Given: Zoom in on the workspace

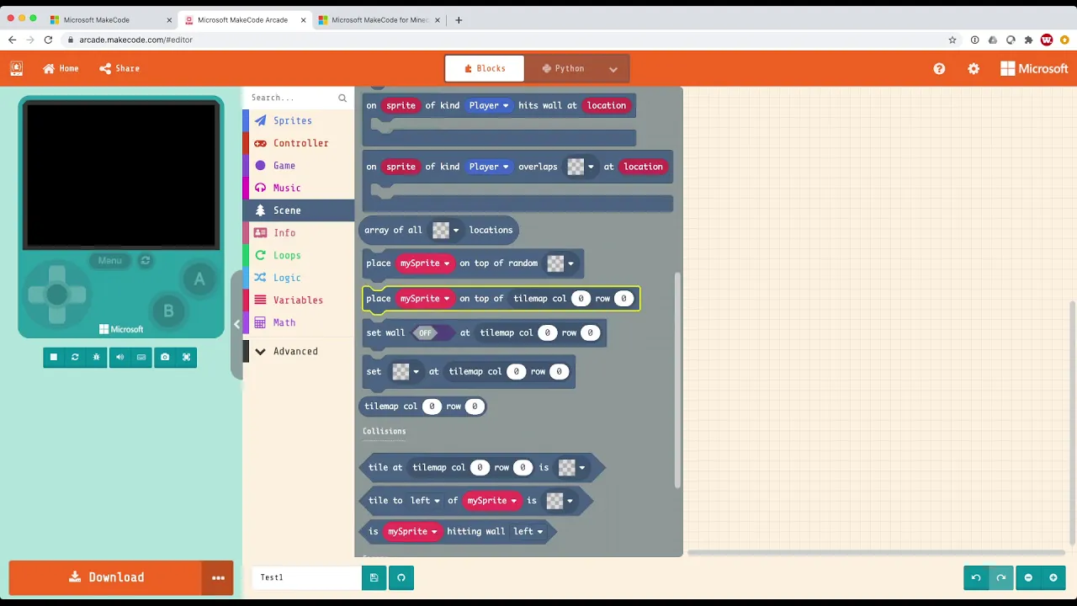Looking at the screenshot, I should pyautogui.click(x=1053, y=577).
